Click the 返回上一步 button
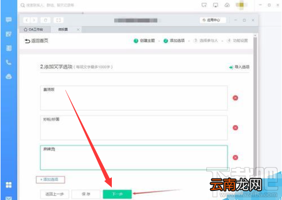Viewport: 282px width, 200px height. click(x=55, y=194)
